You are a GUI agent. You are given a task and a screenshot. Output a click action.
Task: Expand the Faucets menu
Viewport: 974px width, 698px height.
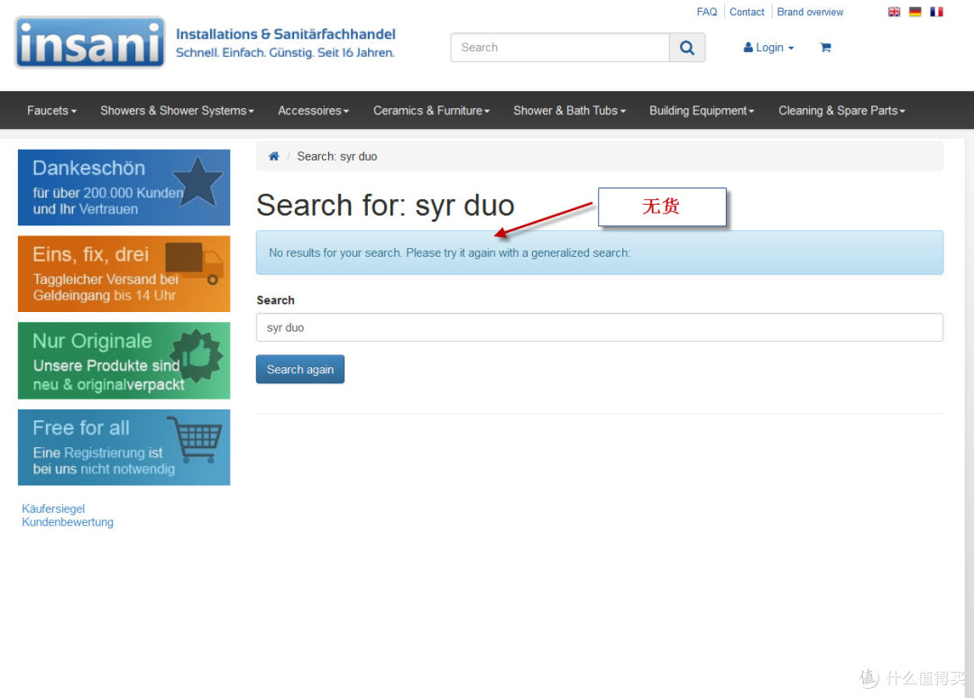(51, 111)
